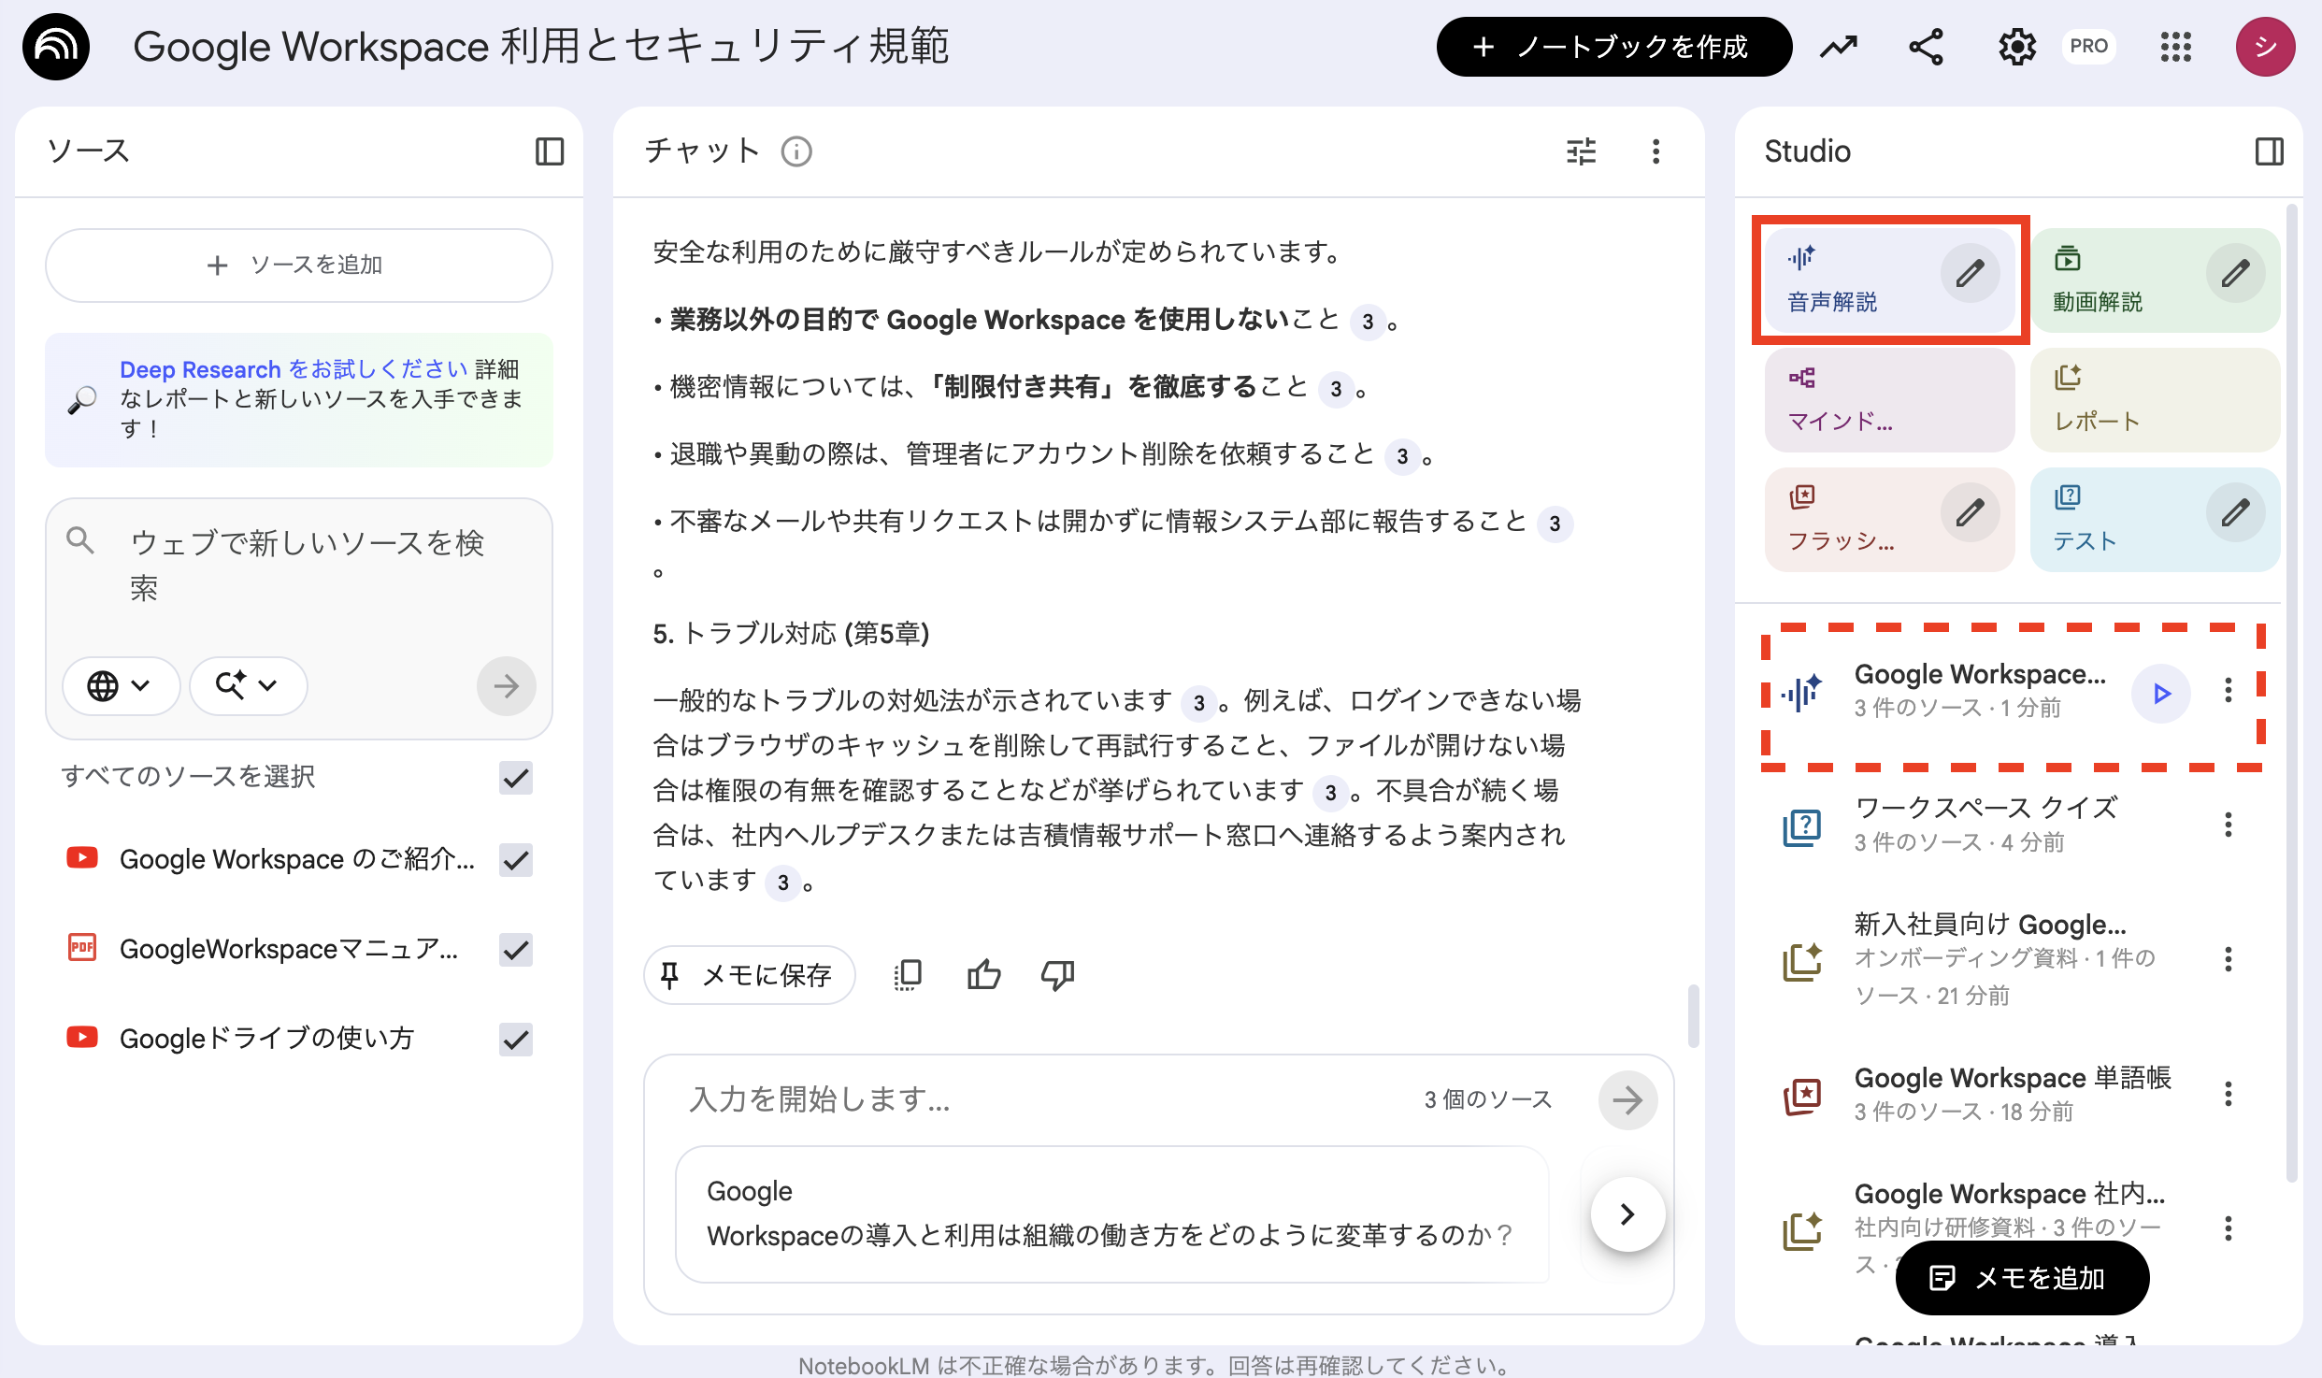
Task: Share the notebook
Action: 1925,46
